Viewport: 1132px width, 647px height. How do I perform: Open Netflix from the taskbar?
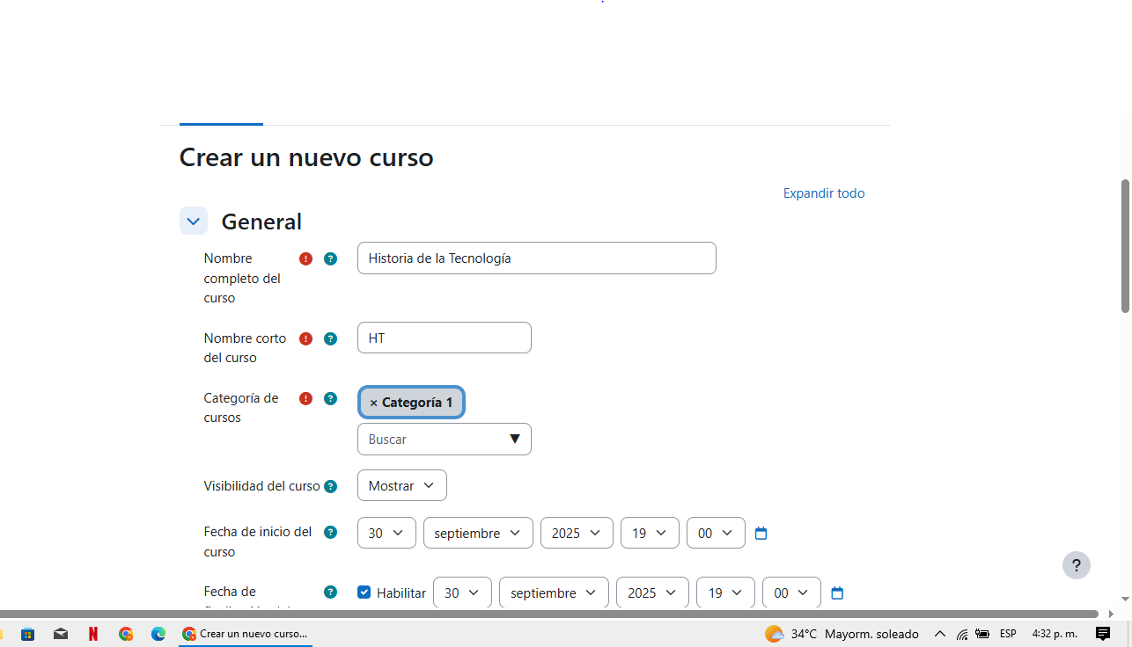93,634
